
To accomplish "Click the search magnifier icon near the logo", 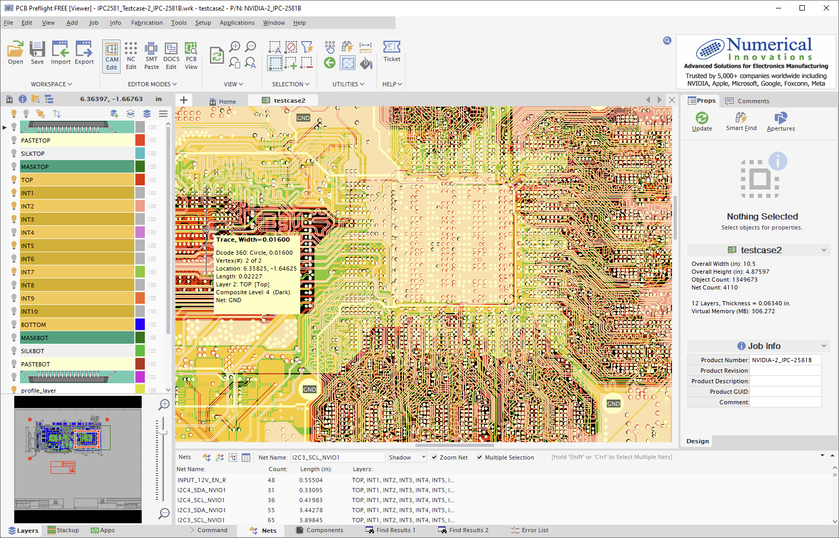I will 667,41.
